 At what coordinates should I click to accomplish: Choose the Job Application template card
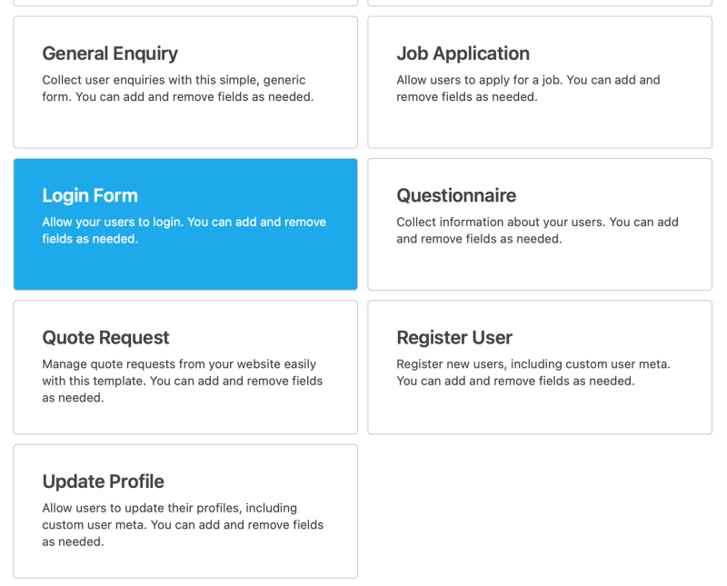click(x=540, y=82)
